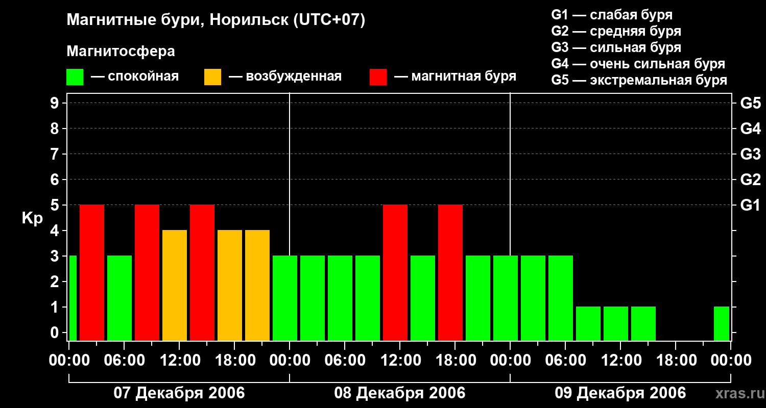
Task: Click 'G3 — сильная буря' legend line
Action: [616, 47]
